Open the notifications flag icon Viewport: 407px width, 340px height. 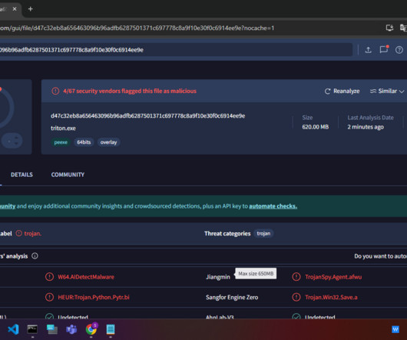pyautogui.click(x=384, y=49)
